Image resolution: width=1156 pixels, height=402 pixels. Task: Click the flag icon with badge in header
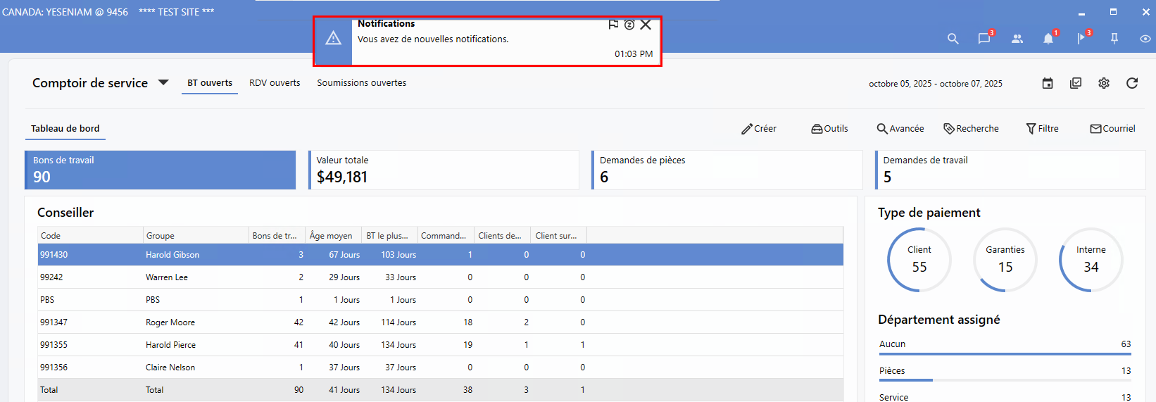1082,39
